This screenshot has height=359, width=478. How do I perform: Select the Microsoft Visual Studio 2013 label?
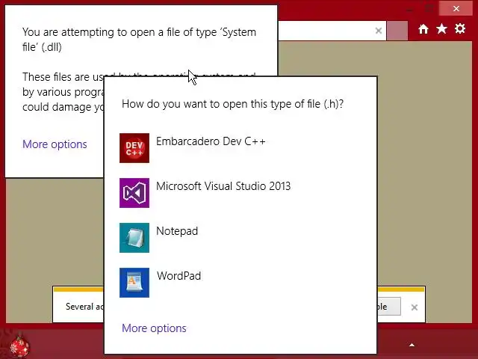pos(223,186)
